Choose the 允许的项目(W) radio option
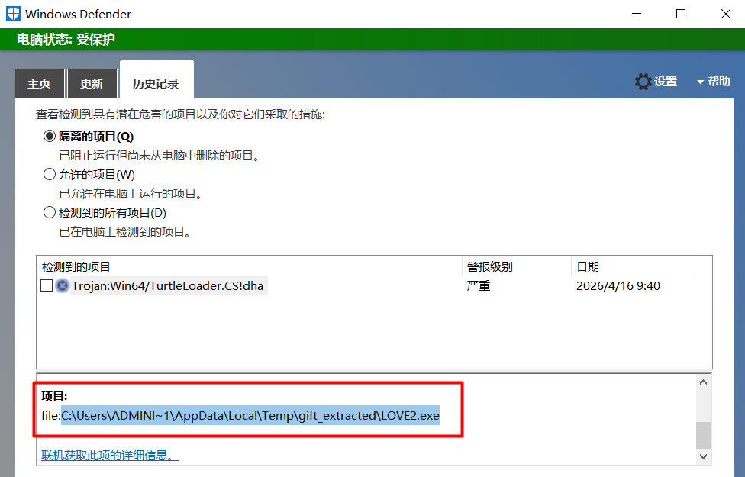Viewport: 745px width, 477px height. pyautogui.click(x=50, y=175)
